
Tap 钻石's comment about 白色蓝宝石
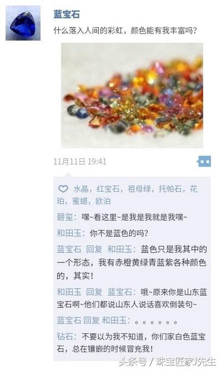click(x=131, y=343)
